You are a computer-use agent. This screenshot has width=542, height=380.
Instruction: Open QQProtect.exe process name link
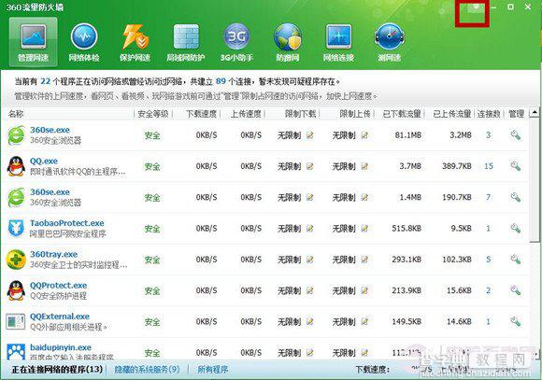tap(59, 286)
